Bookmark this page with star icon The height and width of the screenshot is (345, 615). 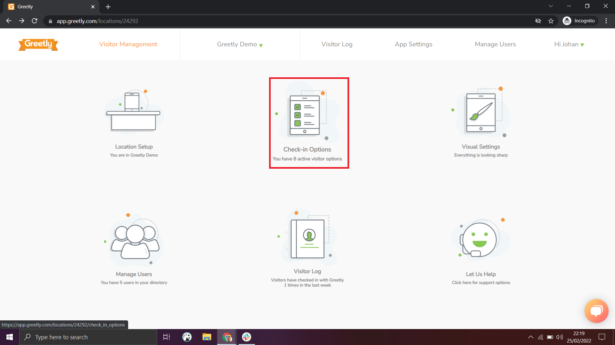[551, 21]
